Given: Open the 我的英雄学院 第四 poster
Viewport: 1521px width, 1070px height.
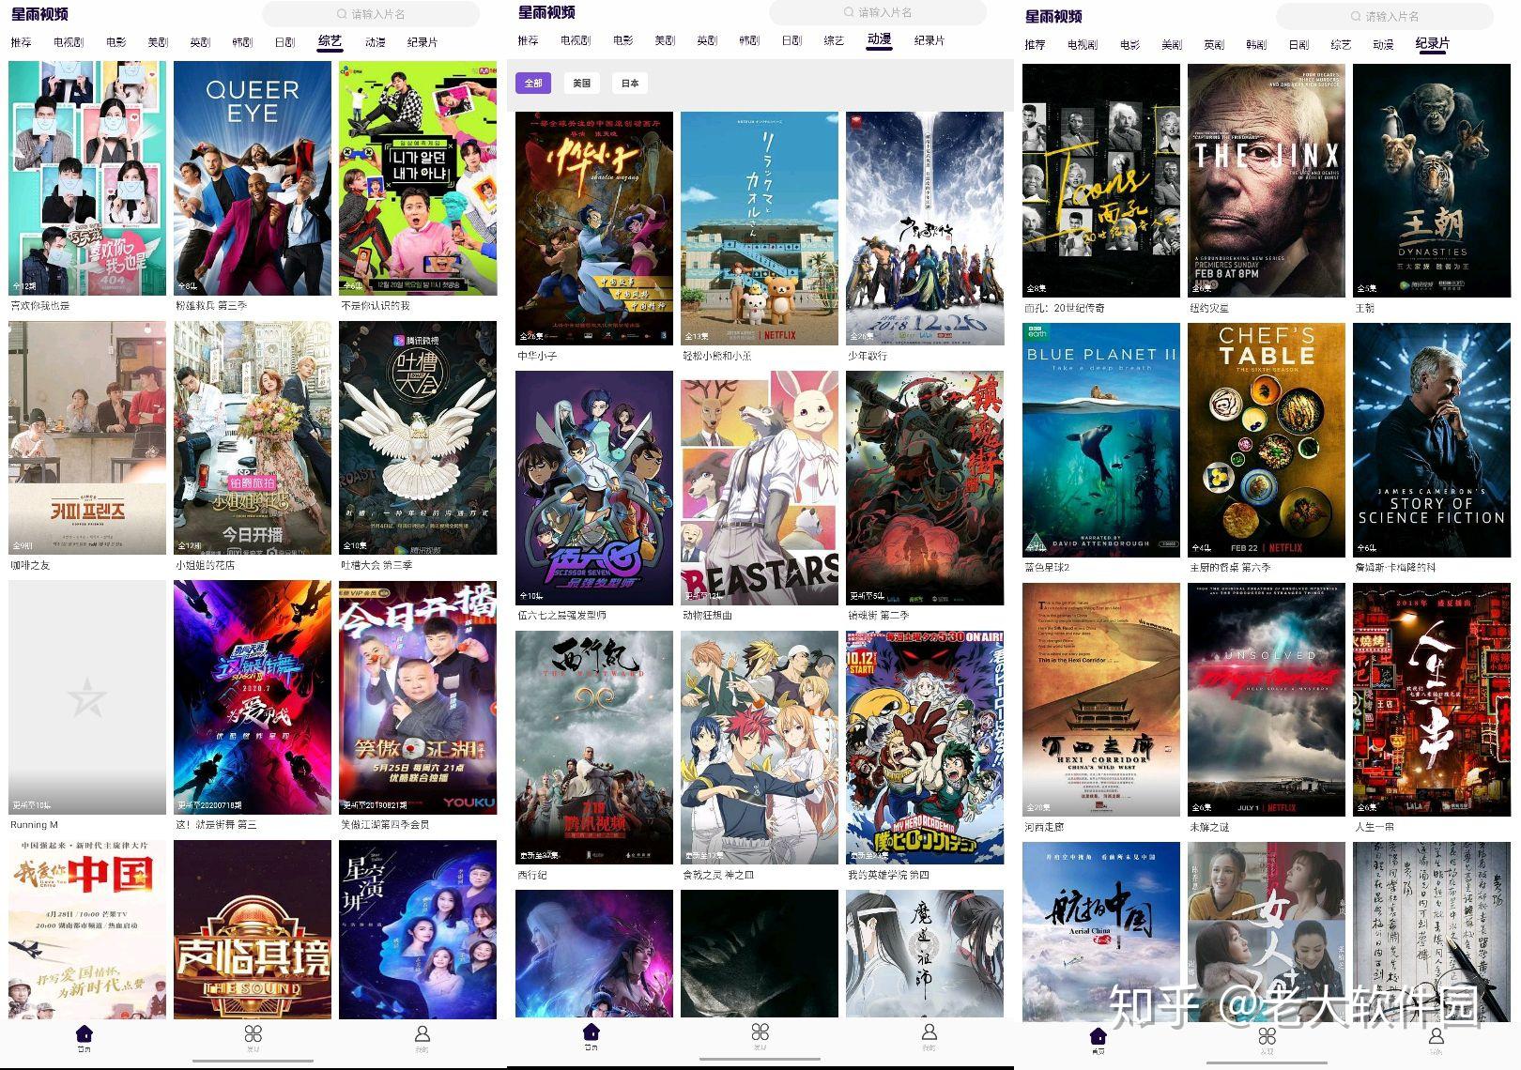Looking at the screenshot, I should pyautogui.click(x=925, y=747).
